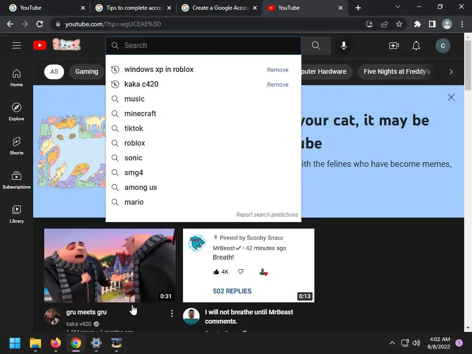Go to Home in the sidebar
This screenshot has width=472, height=354.
point(17,77)
